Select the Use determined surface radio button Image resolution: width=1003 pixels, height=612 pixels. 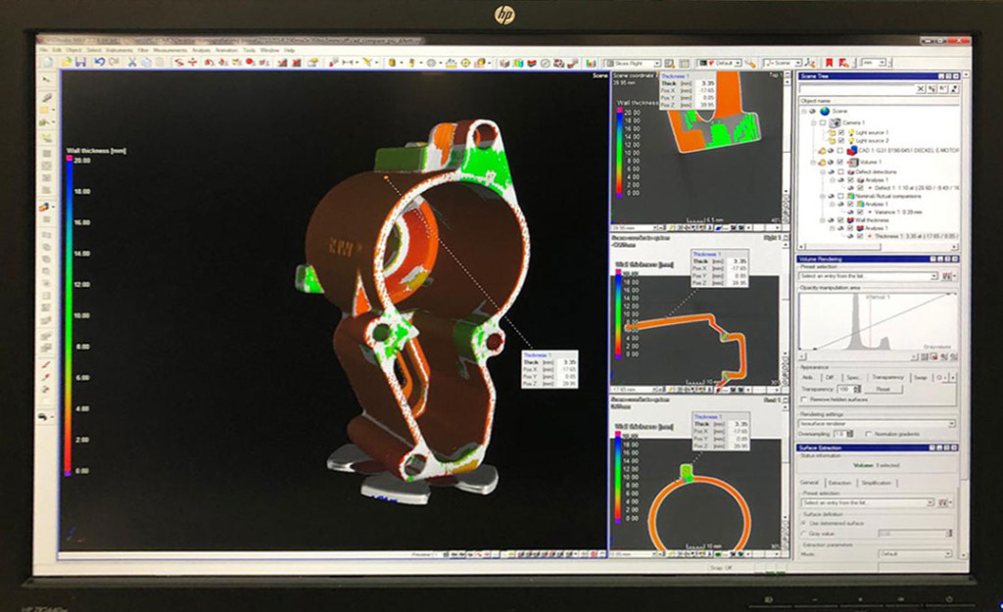tap(805, 523)
